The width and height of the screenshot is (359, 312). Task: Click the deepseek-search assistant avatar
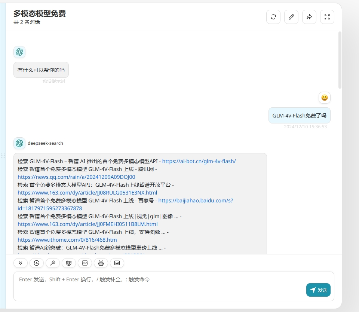point(19,143)
